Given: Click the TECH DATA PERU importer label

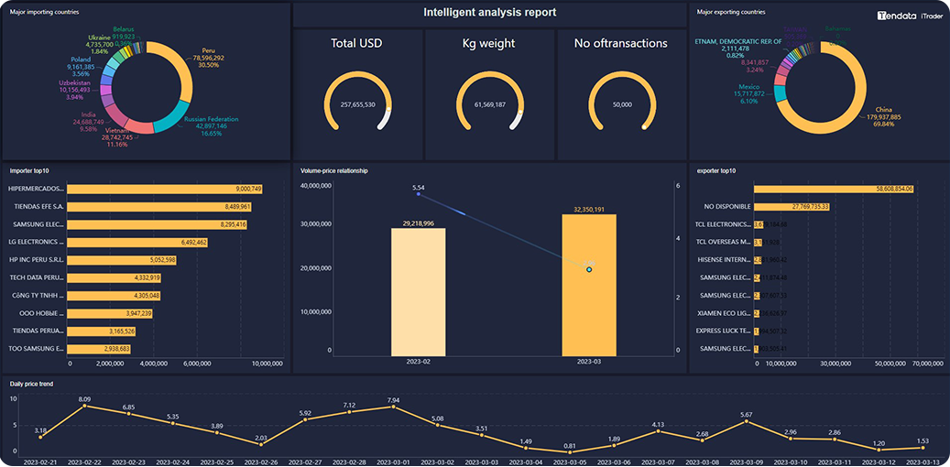Looking at the screenshot, I should [x=37, y=278].
